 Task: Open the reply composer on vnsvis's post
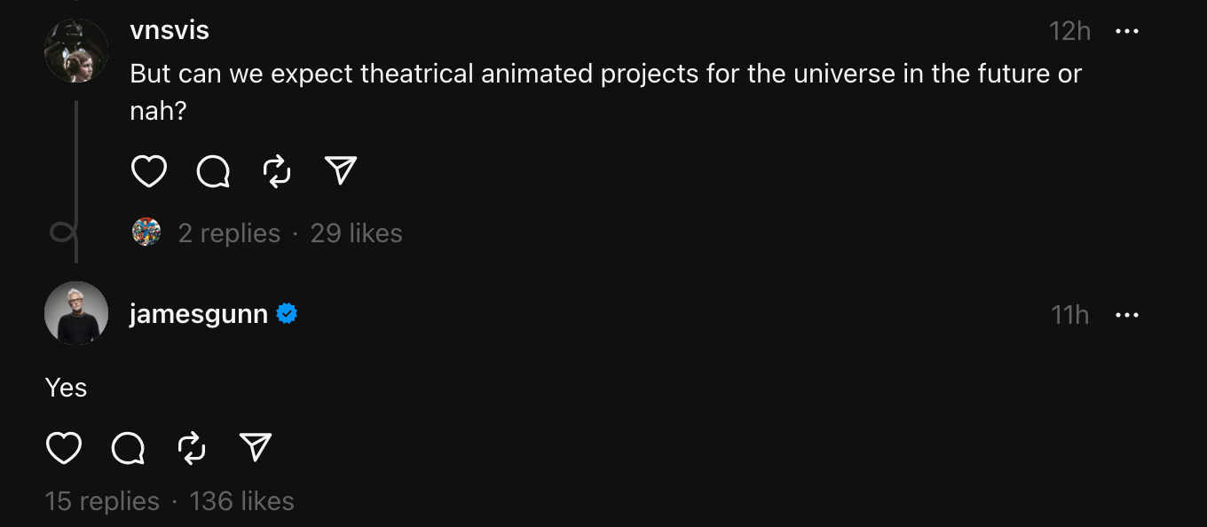(212, 171)
